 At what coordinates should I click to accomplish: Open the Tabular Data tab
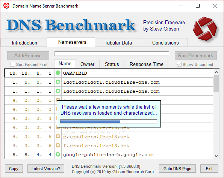coord(118,43)
